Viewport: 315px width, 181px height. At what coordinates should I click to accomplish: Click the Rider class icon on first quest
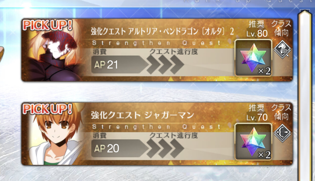[x=282, y=49]
